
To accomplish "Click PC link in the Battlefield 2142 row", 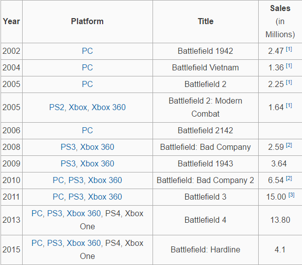I will pos(87,131).
